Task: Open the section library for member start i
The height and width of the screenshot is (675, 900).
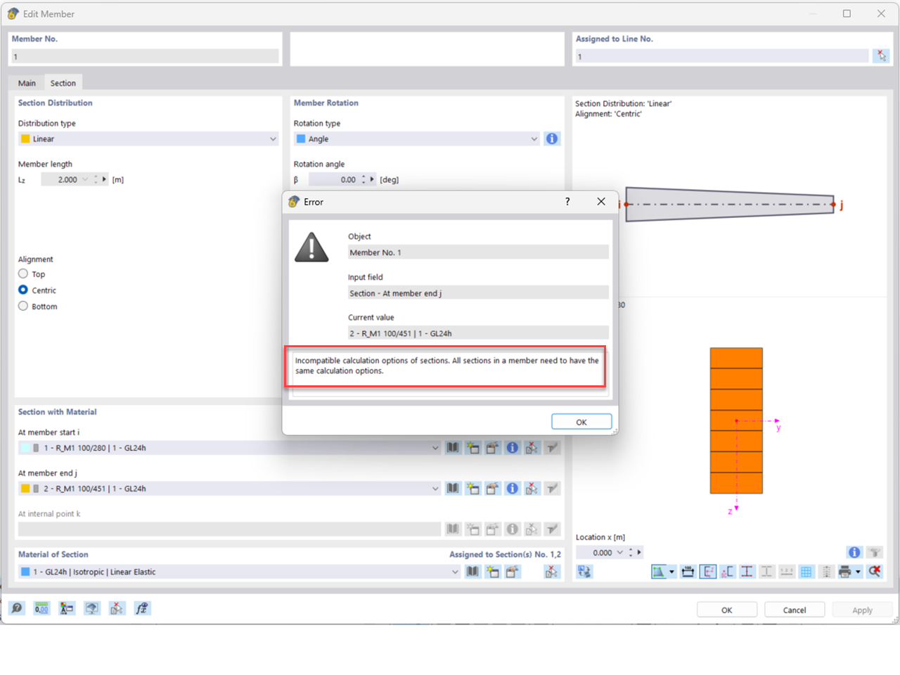Action: 453,448
